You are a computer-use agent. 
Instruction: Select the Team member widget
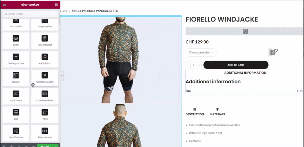click(45, 133)
